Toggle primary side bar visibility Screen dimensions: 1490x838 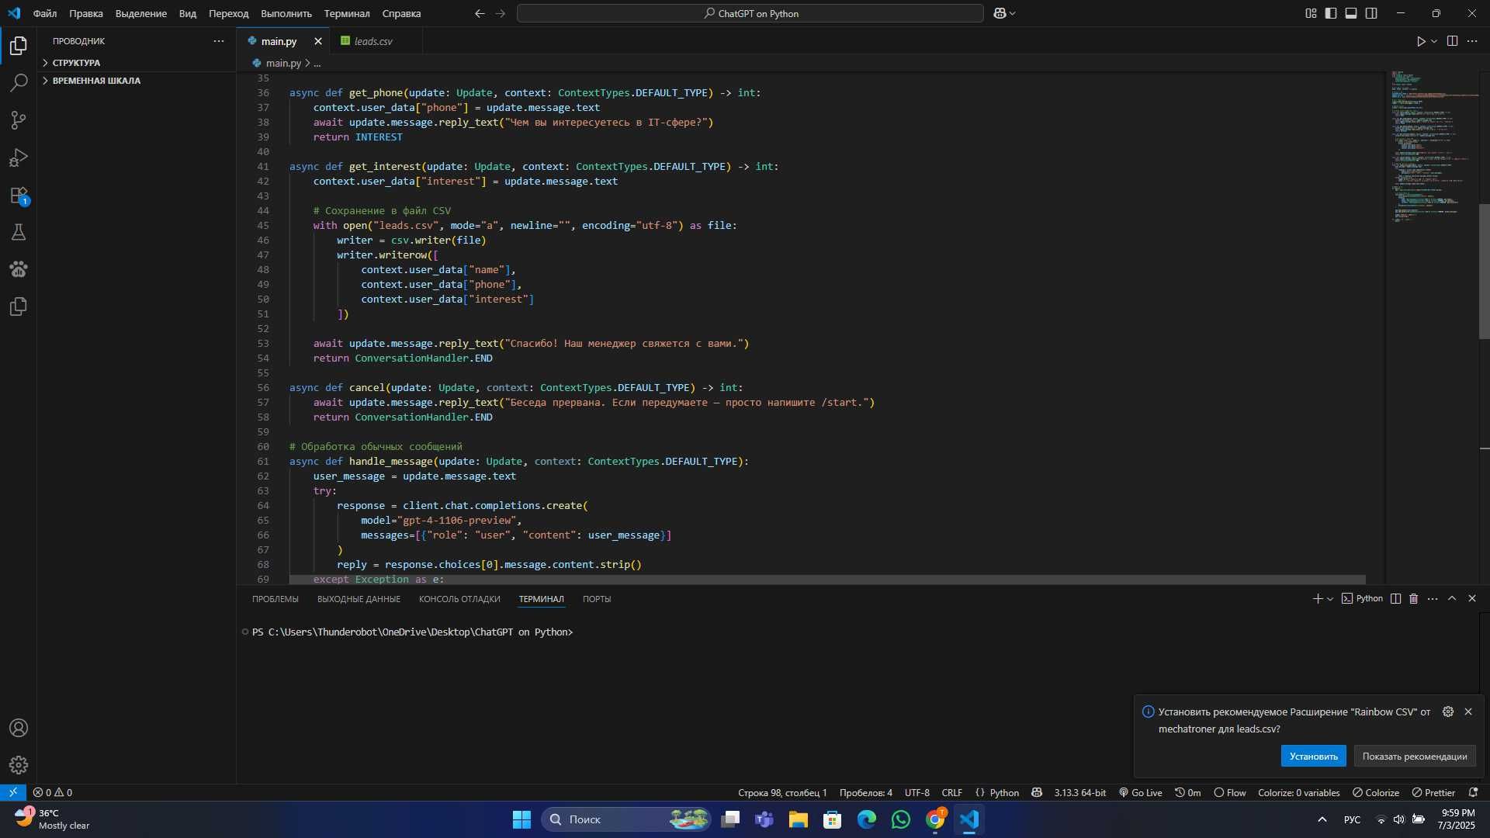tap(1331, 13)
